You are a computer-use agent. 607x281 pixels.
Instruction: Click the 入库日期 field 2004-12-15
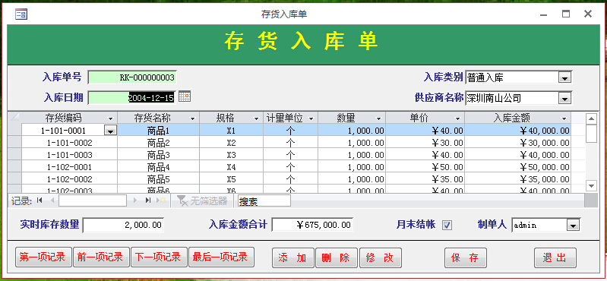(x=131, y=97)
